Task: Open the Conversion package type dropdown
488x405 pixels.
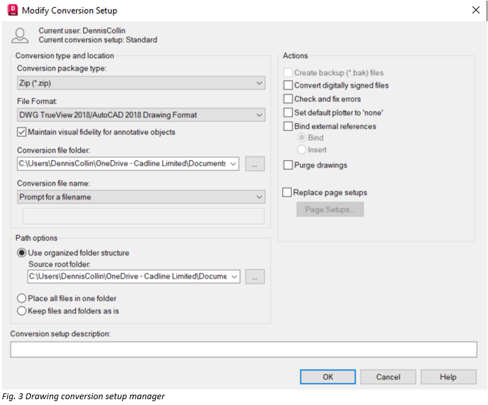Action: click(141, 83)
